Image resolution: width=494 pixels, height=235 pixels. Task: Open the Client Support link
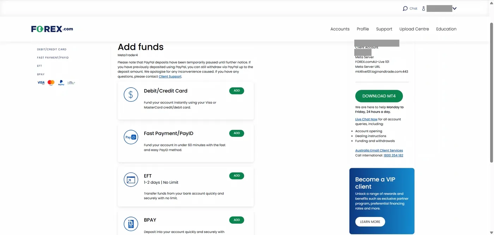(x=170, y=76)
